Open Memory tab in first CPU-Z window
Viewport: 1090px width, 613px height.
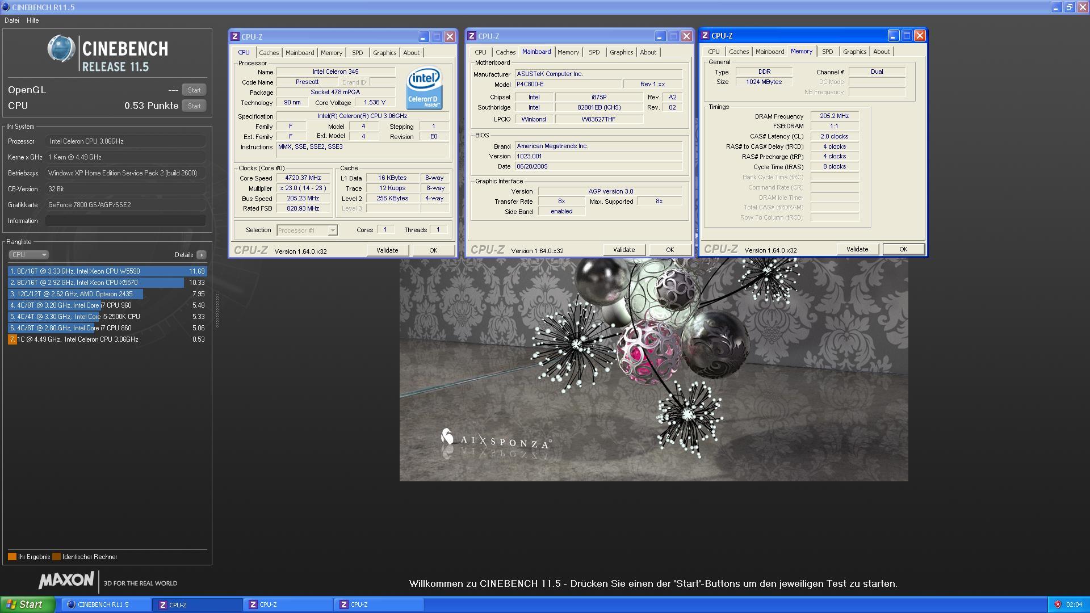[332, 53]
